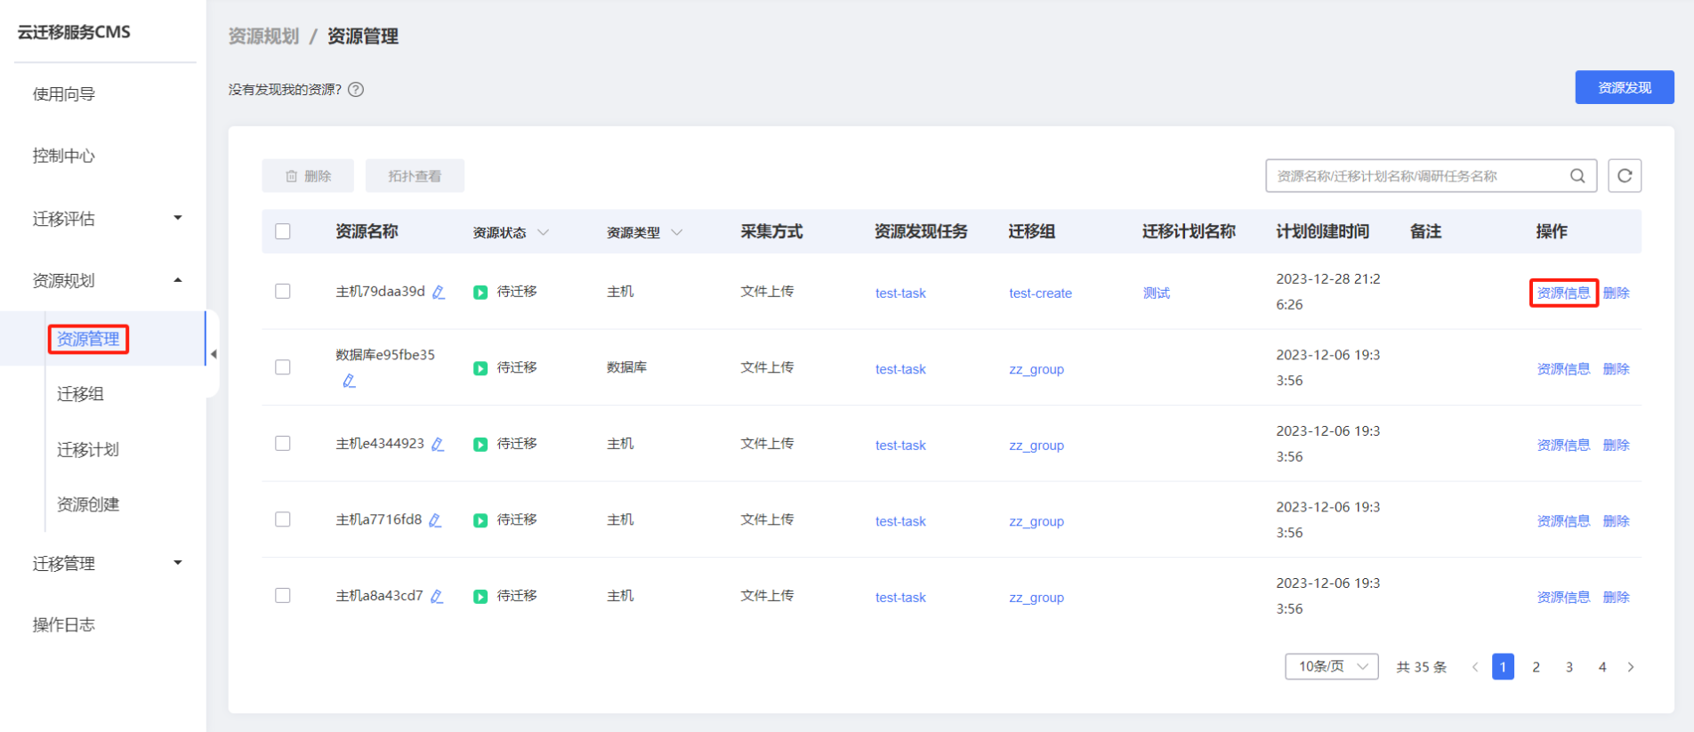Select 迁移计划 in the sidebar
The image size is (1694, 732).
[x=88, y=449]
